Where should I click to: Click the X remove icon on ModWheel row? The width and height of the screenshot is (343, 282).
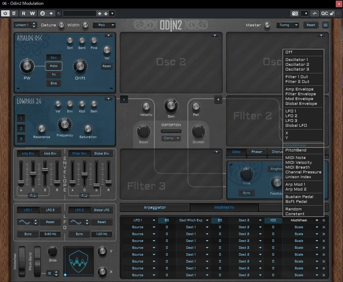tap(324, 220)
